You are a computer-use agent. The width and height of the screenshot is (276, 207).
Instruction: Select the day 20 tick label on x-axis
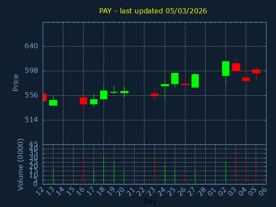[122, 191]
